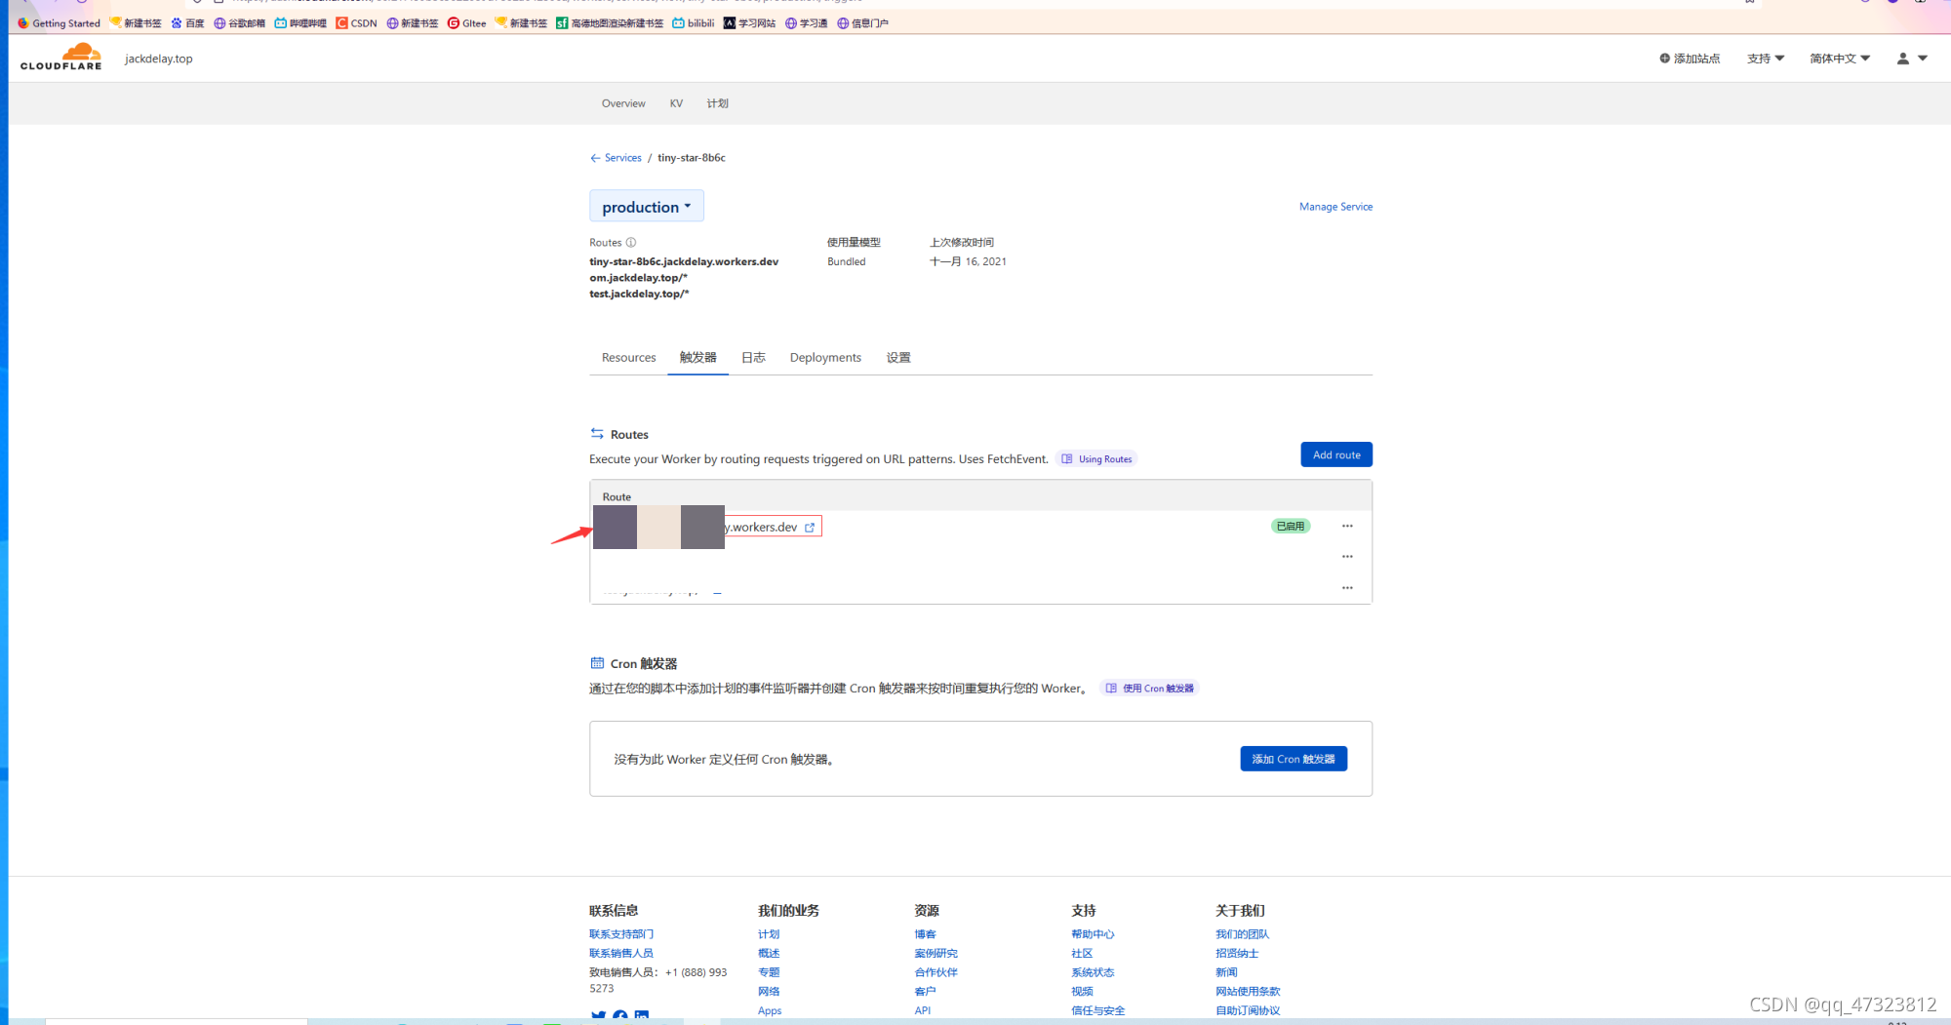
Task: Expand the account menu arrow
Action: coord(1923,59)
